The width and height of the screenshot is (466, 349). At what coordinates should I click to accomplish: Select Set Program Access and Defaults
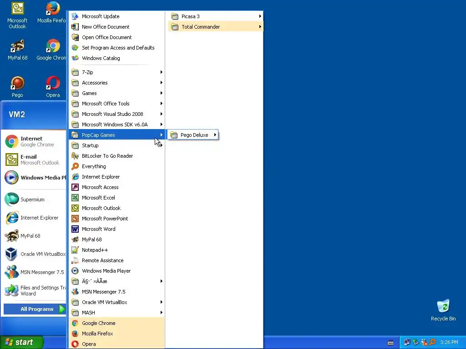(116, 48)
